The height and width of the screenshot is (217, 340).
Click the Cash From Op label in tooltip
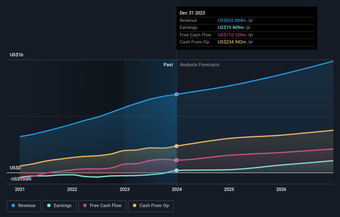click(195, 42)
